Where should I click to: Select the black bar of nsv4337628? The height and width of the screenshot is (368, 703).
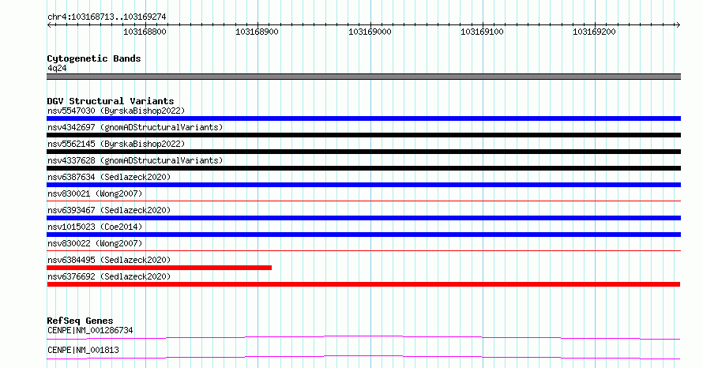click(x=363, y=168)
